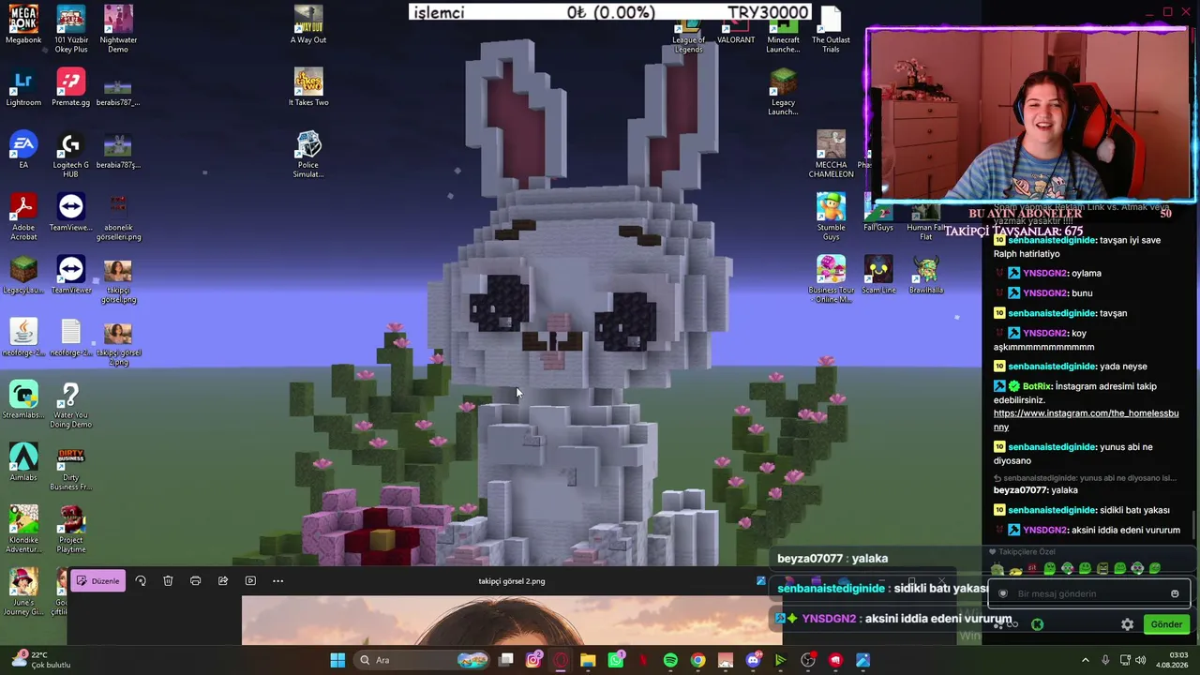Open the clock and date showing 03:03

(x=1172, y=660)
